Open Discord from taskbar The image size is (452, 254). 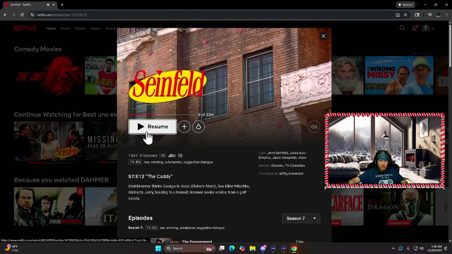(x=263, y=248)
